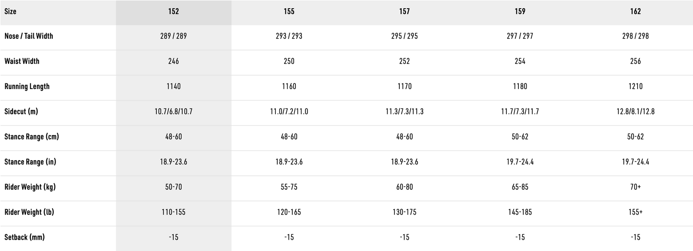Click the Size header label
The width and height of the screenshot is (693, 251).
pyautogui.click(x=10, y=12)
